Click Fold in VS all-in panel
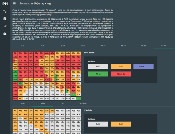The image size is (175, 134). point(98,124)
